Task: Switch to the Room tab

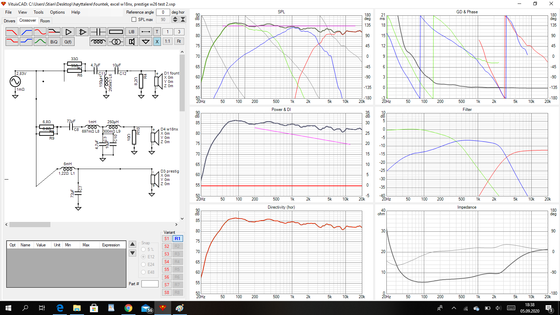Action: click(45, 21)
